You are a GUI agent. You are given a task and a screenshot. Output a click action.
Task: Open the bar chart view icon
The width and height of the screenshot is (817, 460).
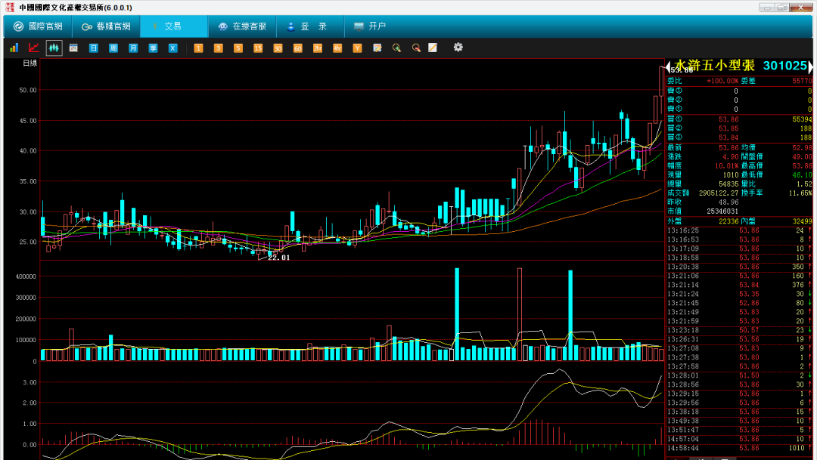[x=14, y=48]
